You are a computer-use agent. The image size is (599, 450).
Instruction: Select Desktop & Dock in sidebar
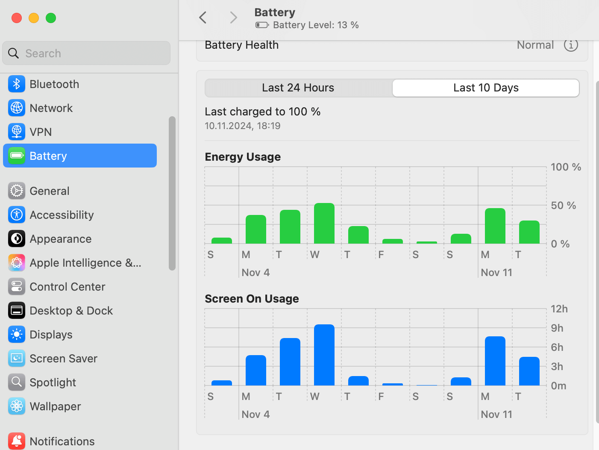click(71, 311)
